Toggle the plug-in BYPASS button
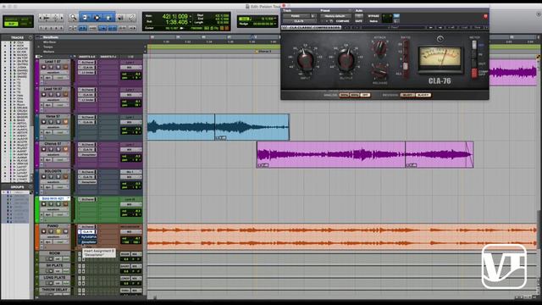 (373, 16)
